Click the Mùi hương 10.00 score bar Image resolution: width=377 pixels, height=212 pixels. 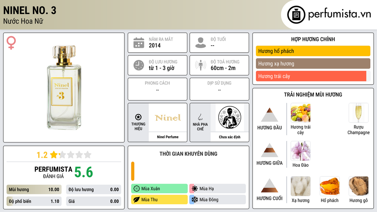34,190
